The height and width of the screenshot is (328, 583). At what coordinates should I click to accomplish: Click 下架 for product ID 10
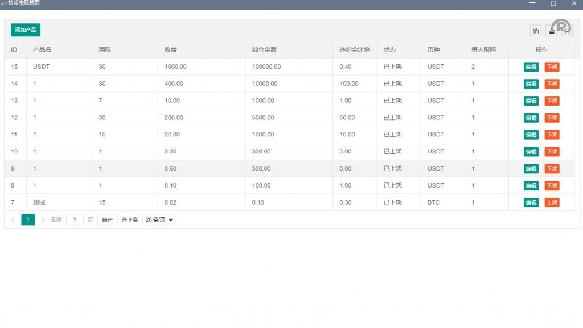coord(552,152)
